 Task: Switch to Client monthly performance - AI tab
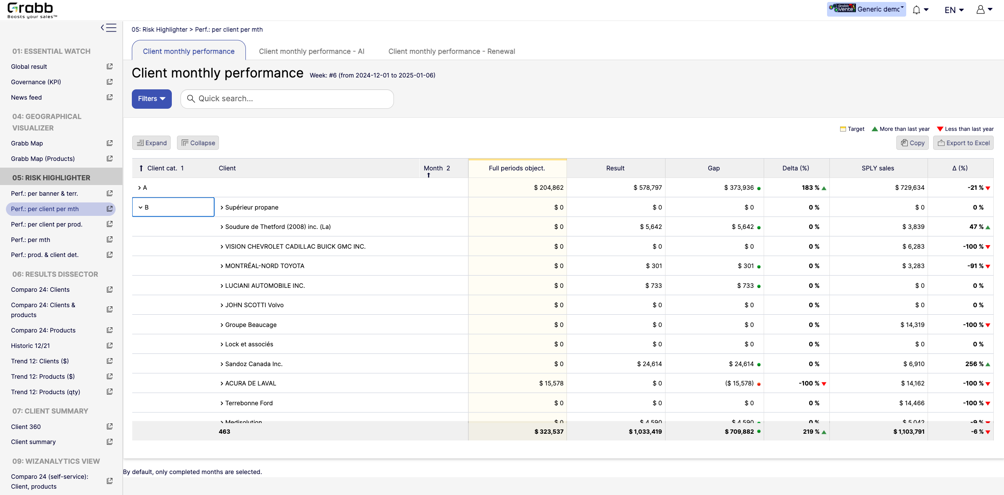pos(312,51)
